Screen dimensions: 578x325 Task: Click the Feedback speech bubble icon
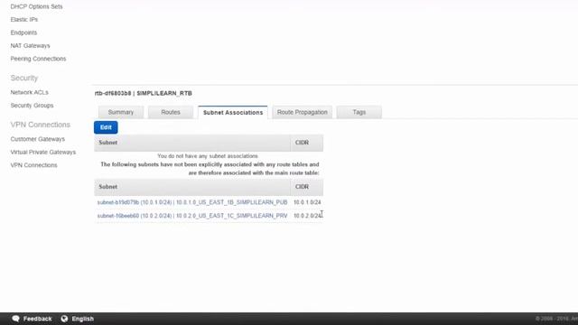[15, 319]
